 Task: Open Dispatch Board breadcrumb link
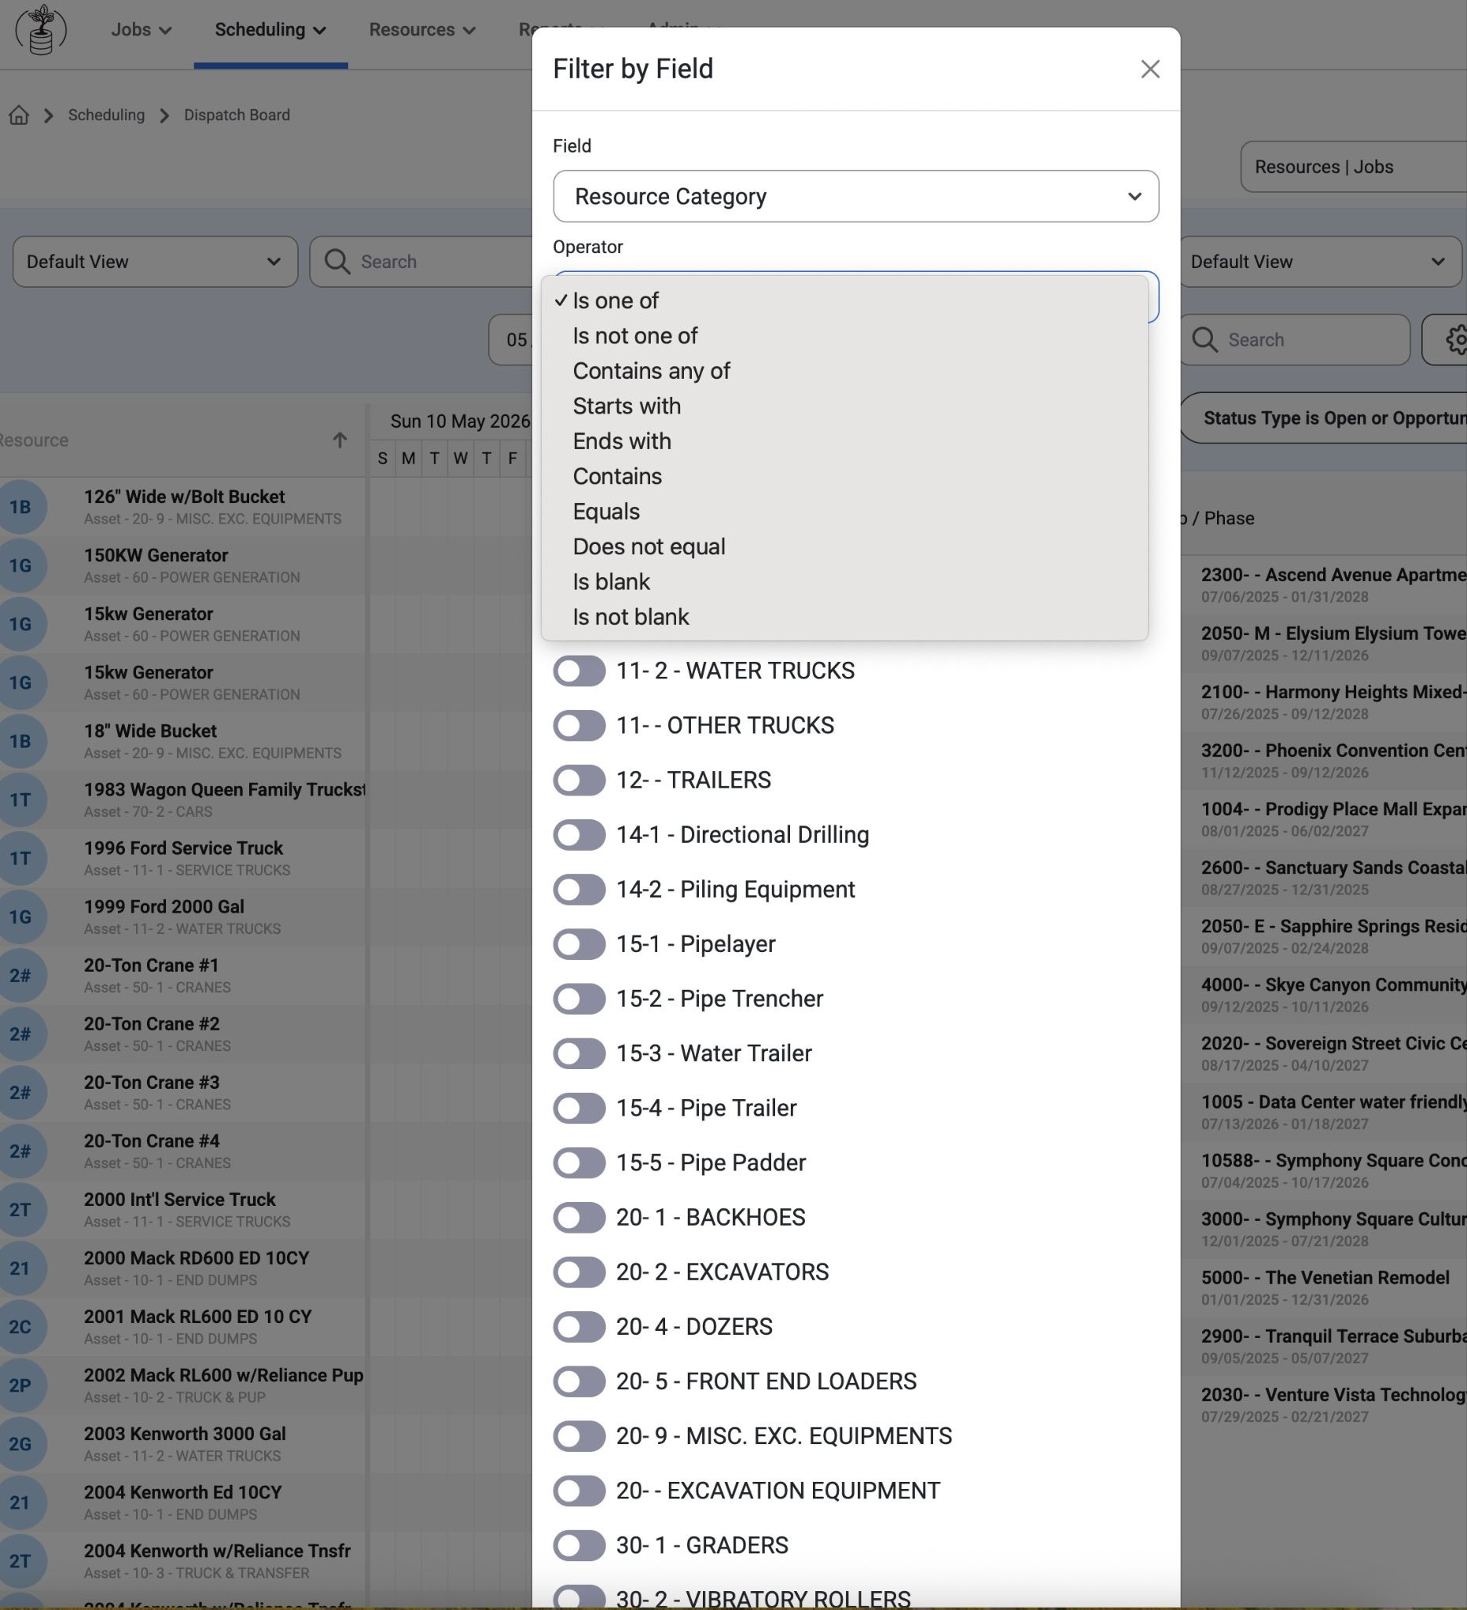pos(237,115)
